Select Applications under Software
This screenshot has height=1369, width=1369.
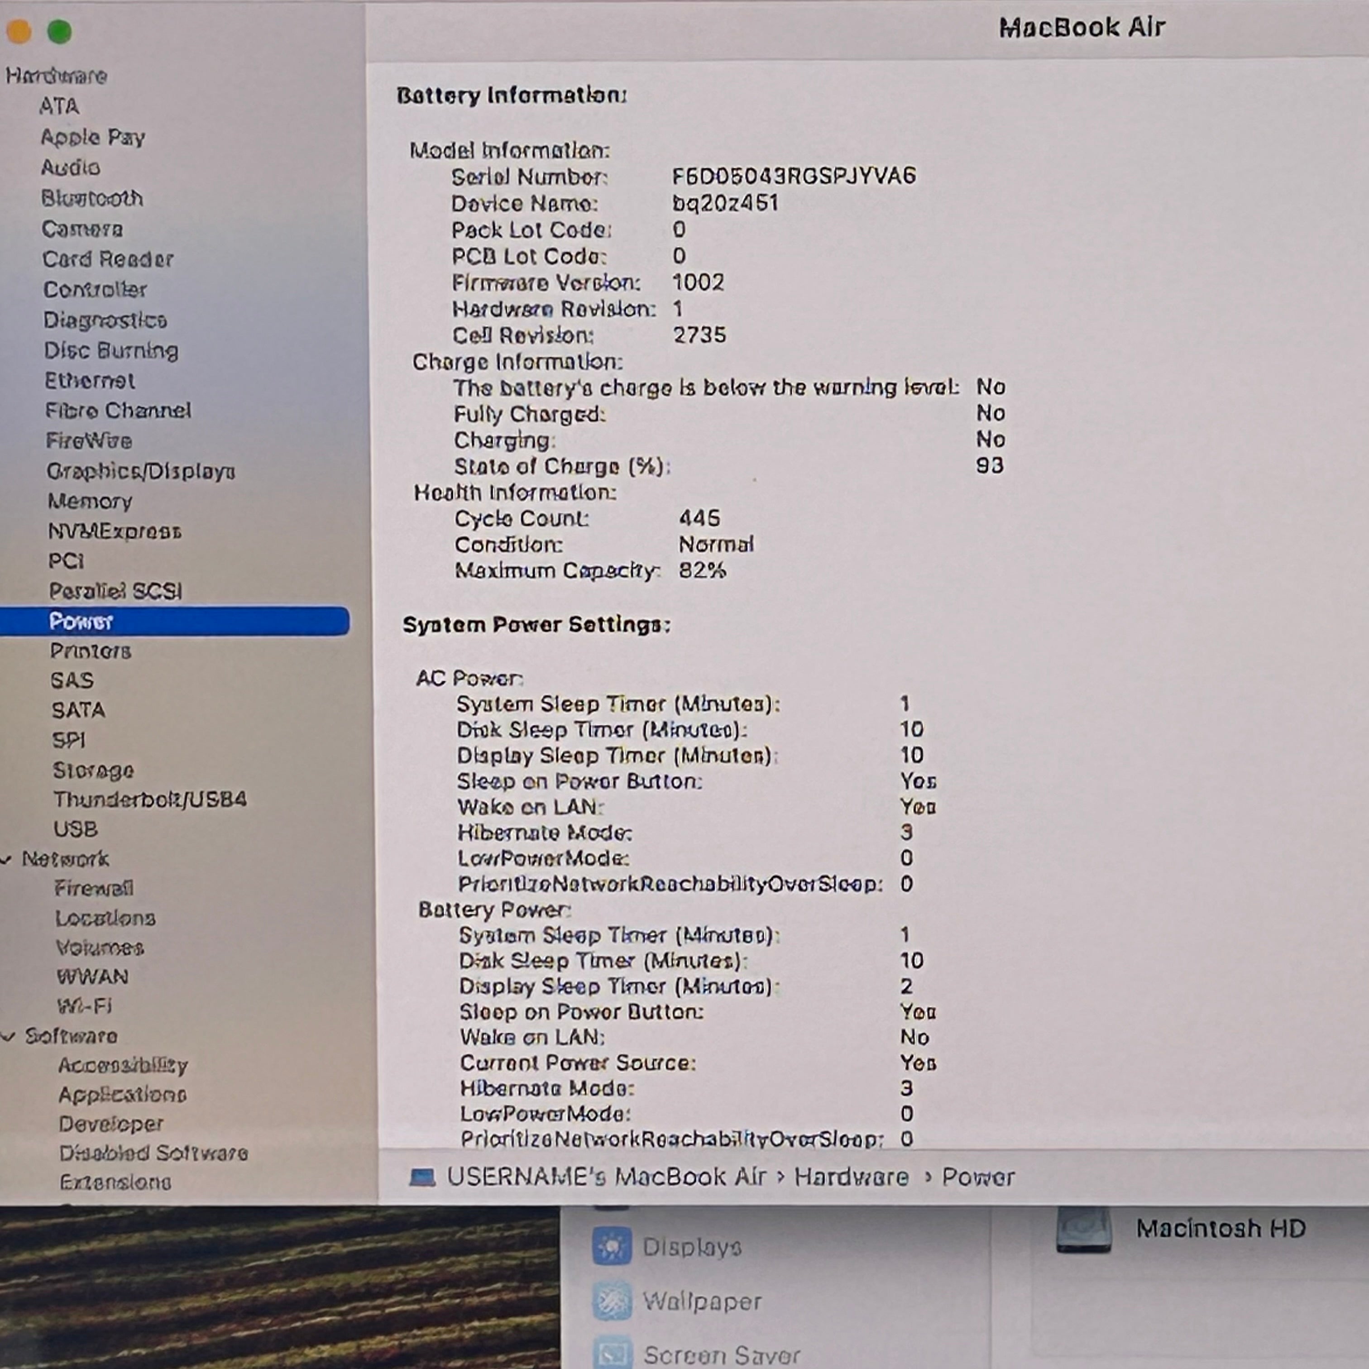point(123,1095)
